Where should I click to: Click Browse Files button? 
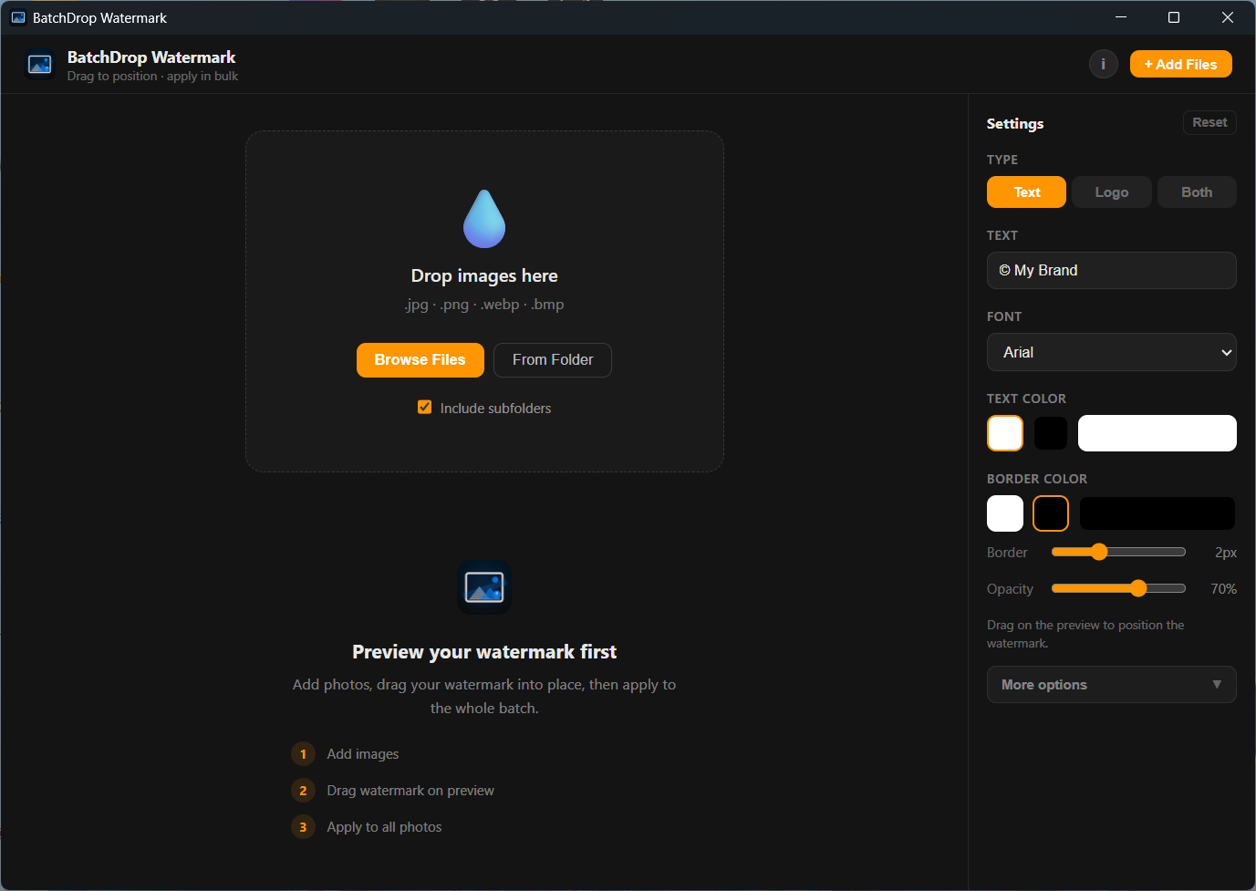click(x=420, y=359)
